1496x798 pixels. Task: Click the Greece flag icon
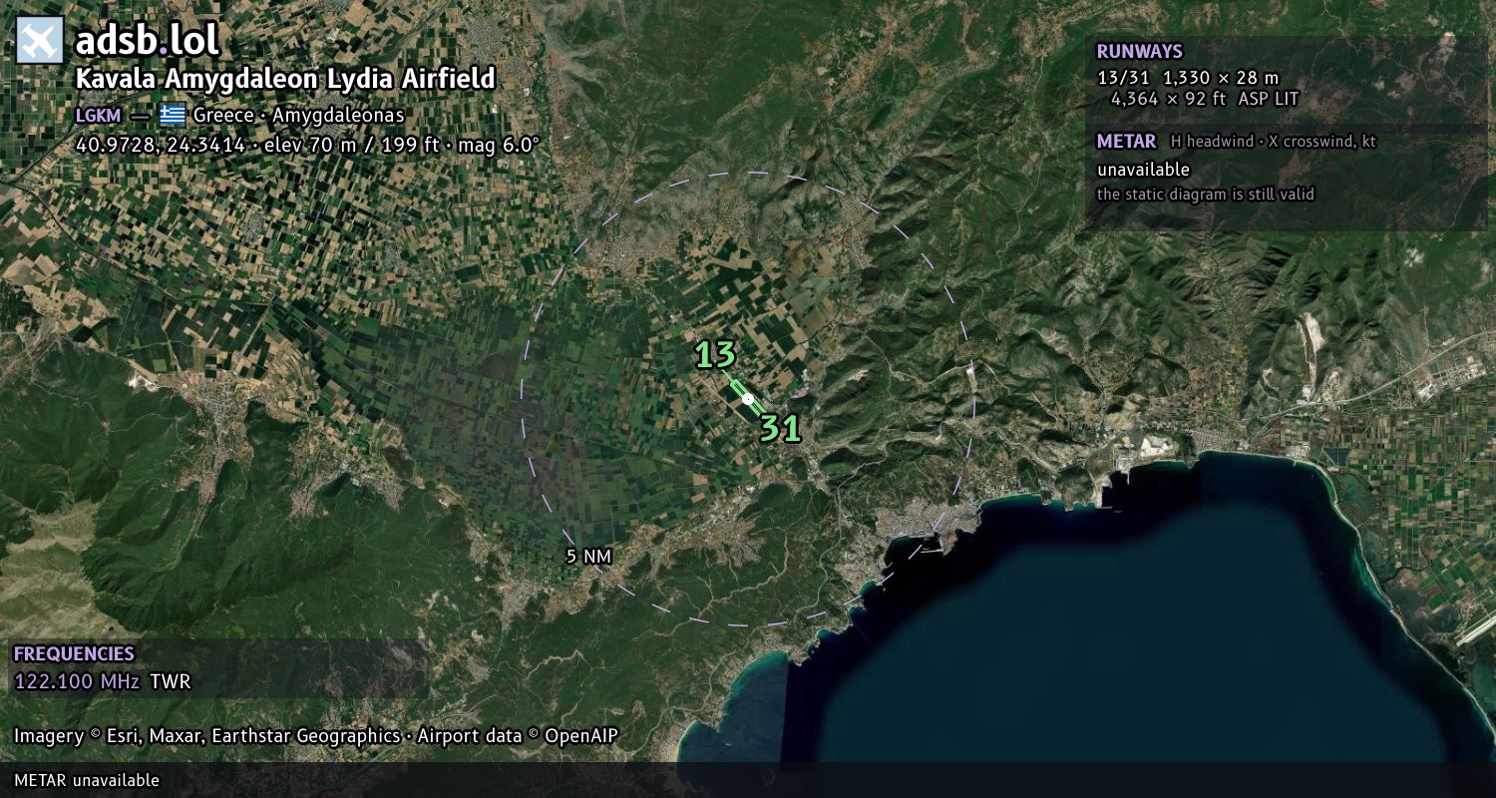173,115
